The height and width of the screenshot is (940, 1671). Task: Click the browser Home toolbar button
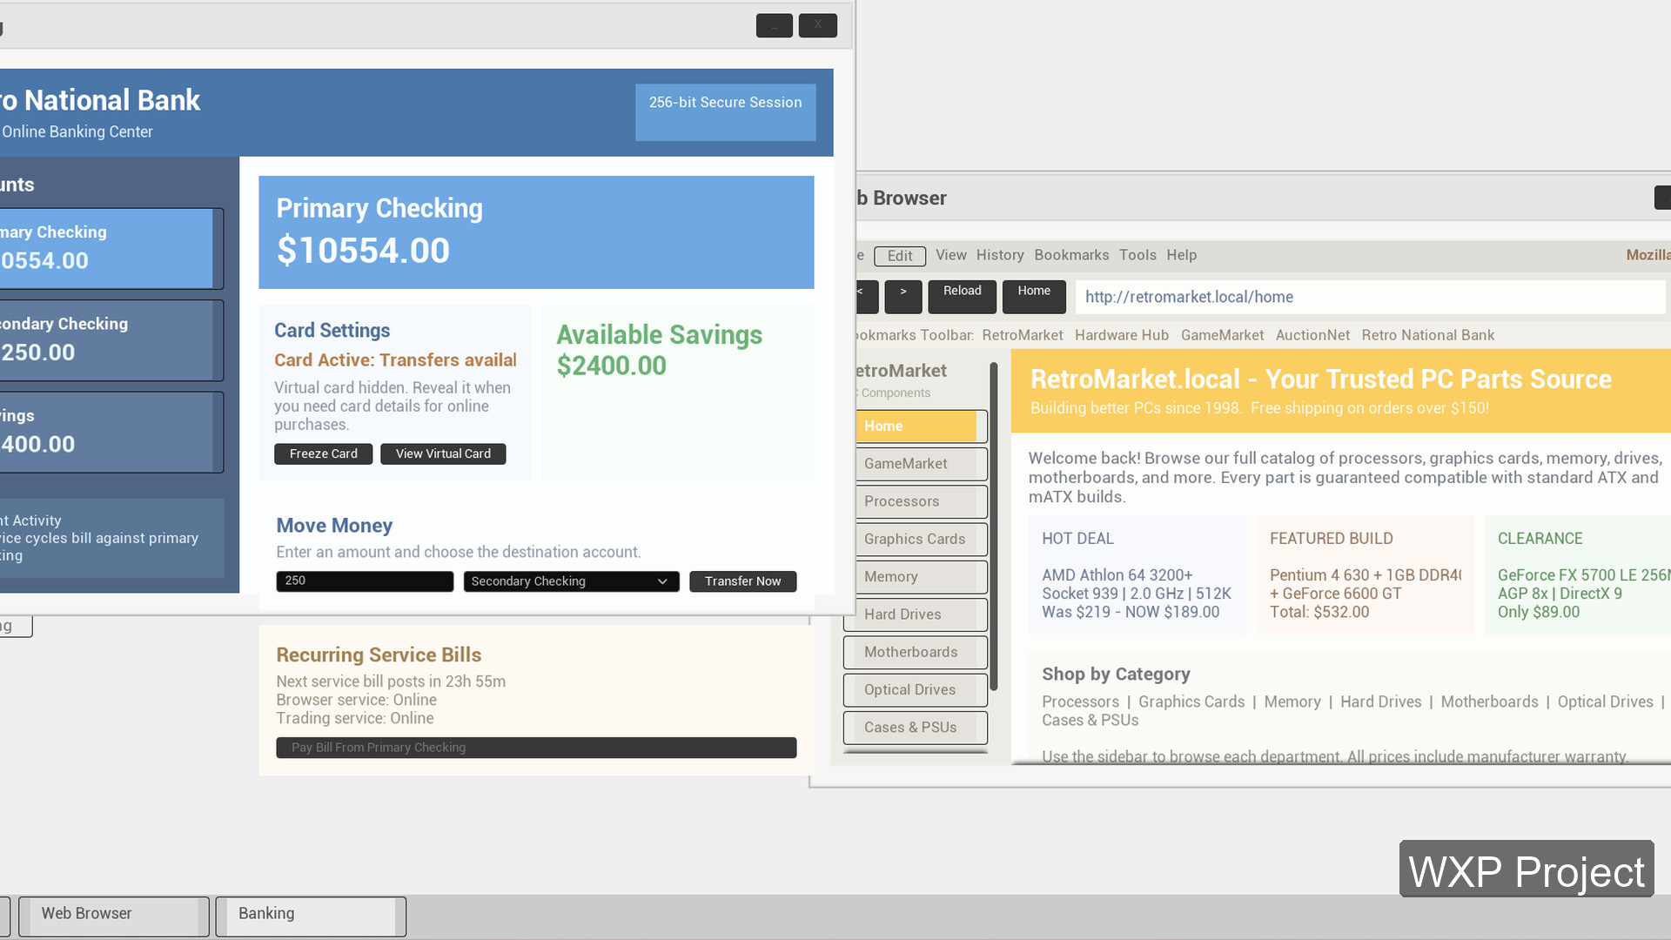(1033, 296)
